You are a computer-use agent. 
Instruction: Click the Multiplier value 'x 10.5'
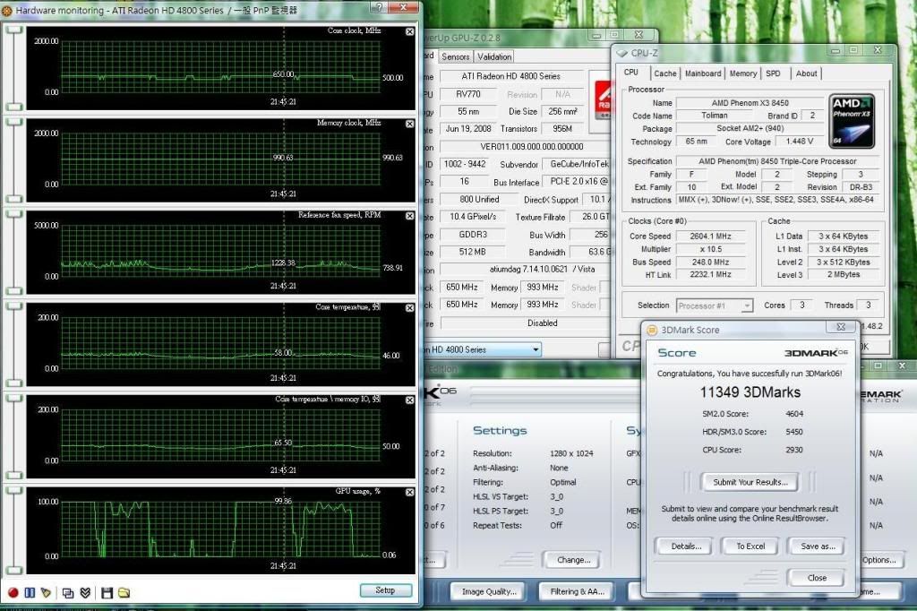point(710,249)
